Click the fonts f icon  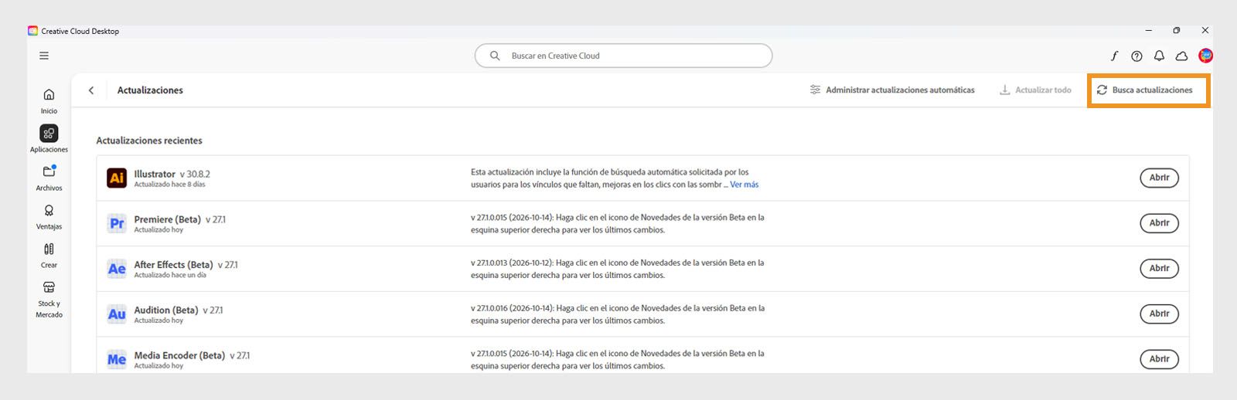(x=1114, y=56)
